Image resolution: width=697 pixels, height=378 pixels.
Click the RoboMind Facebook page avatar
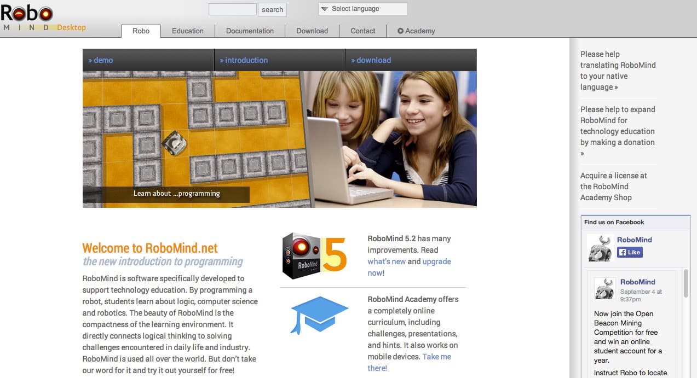(x=600, y=248)
